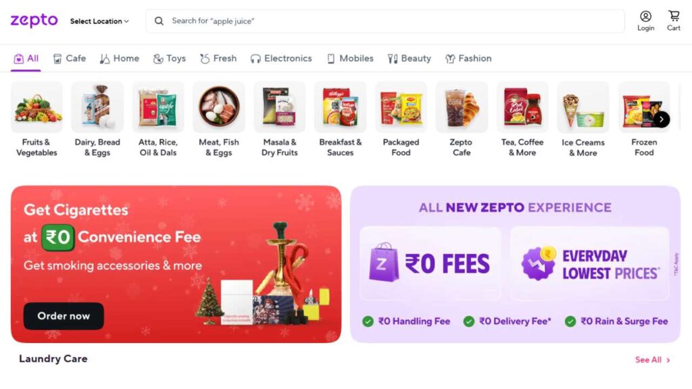Open Fruits & Vegetables category image

coord(36,107)
